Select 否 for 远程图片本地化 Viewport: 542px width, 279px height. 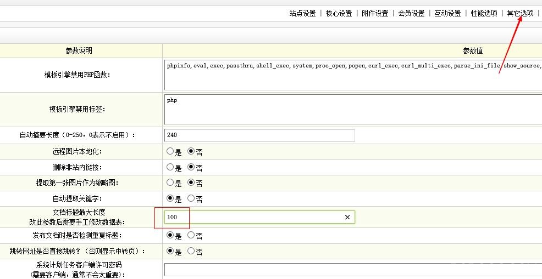(x=191, y=151)
